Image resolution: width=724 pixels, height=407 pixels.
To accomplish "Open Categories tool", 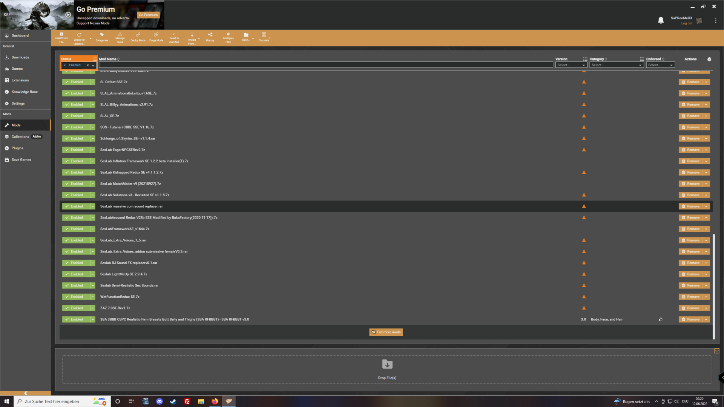I will click(x=102, y=37).
